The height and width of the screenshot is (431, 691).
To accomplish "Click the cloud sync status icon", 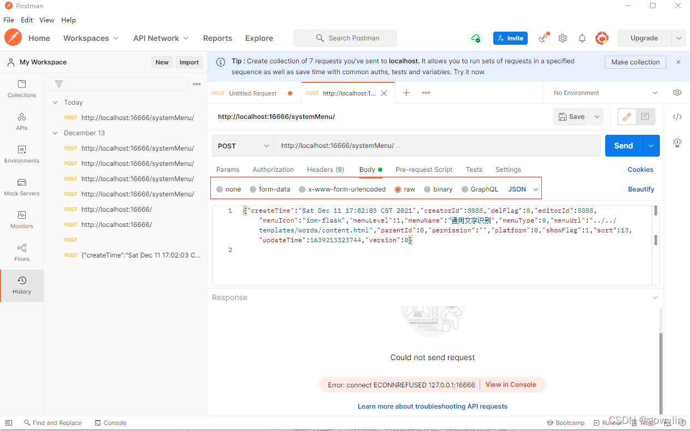I will coord(476,38).
